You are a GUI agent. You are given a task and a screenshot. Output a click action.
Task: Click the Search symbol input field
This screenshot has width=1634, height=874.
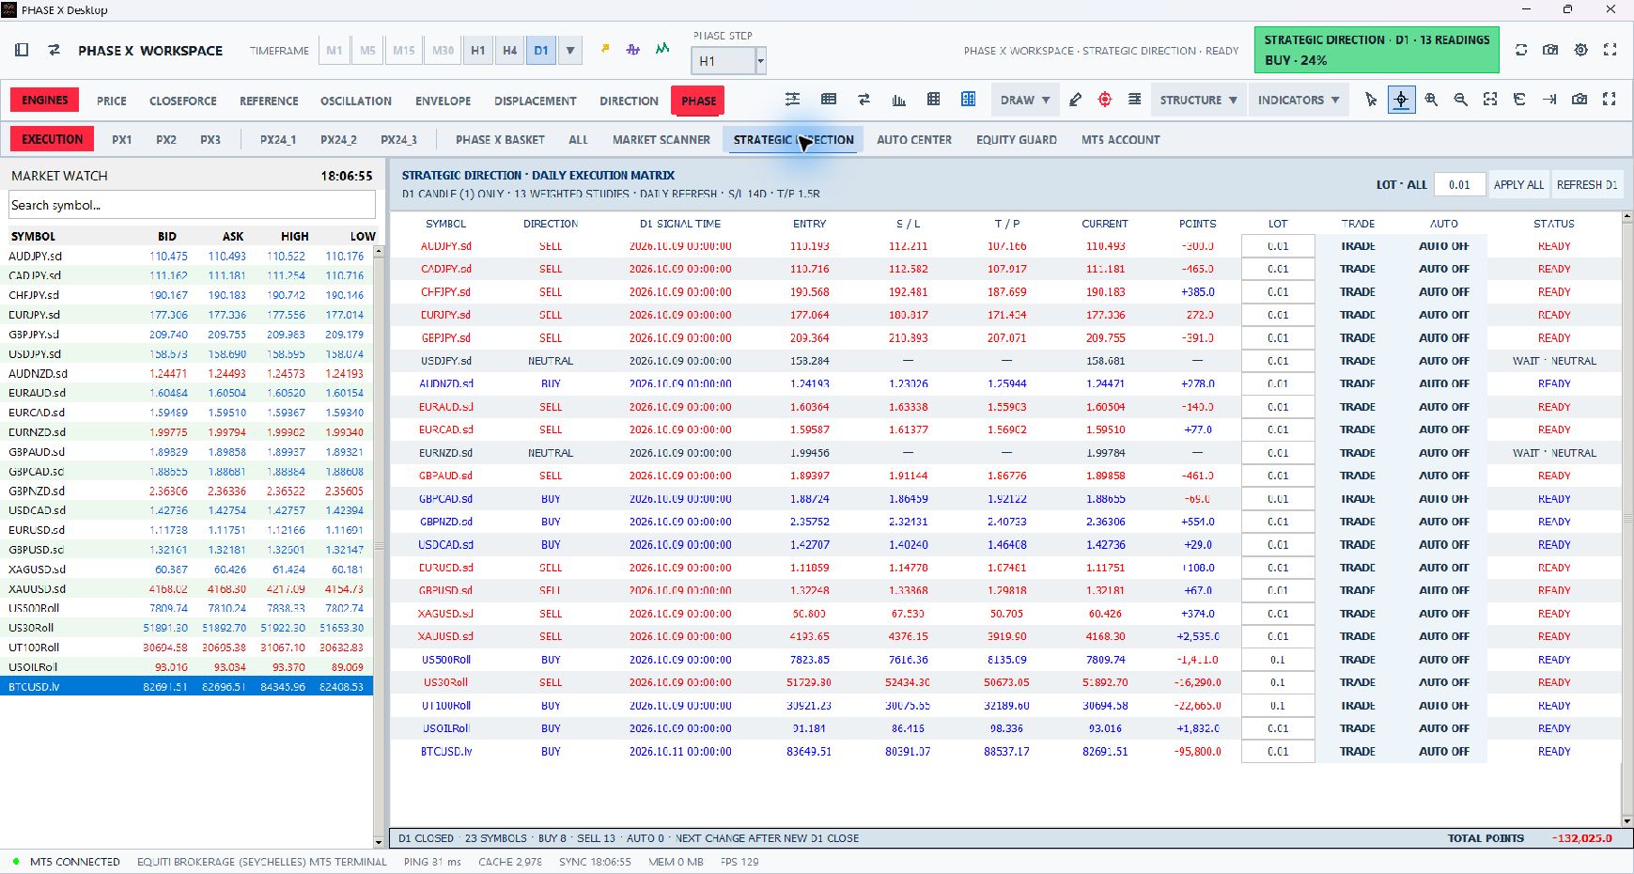(x=192, y=205)
